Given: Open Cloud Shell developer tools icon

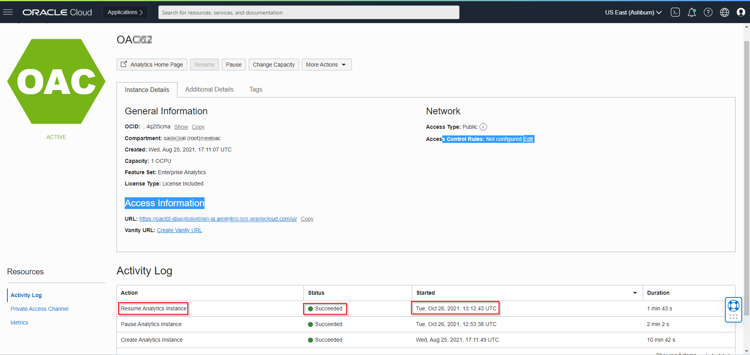Looking at the screenshot, I should point(675,13).
